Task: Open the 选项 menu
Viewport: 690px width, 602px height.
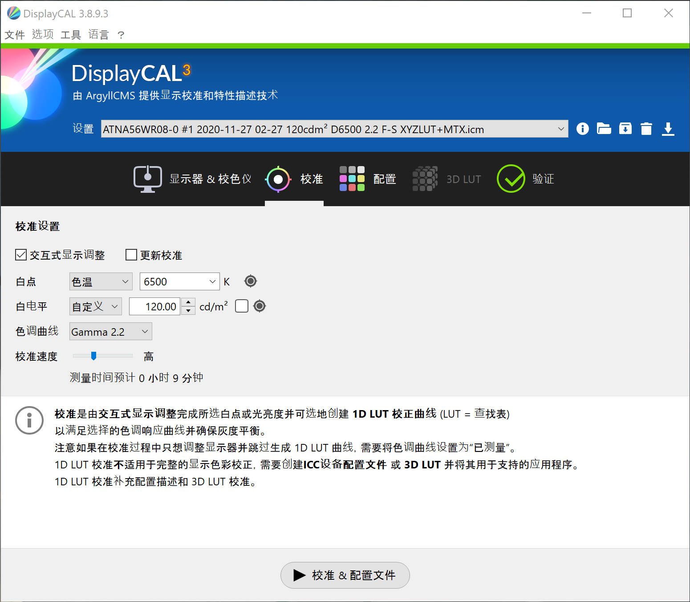Action: coord(43,35)
